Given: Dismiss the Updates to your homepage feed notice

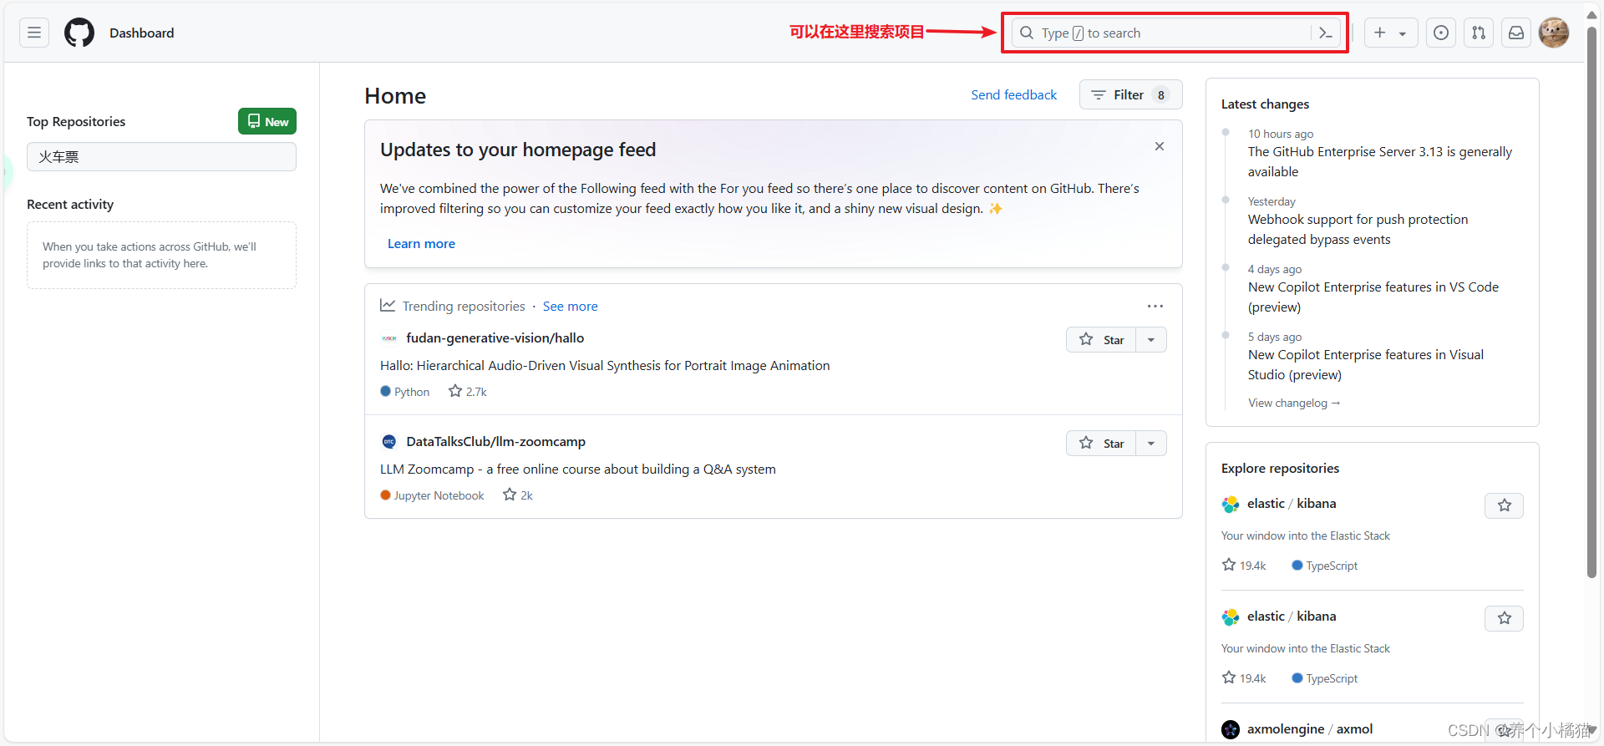Looking at the screenshot, I should (x=1160, y=146).
